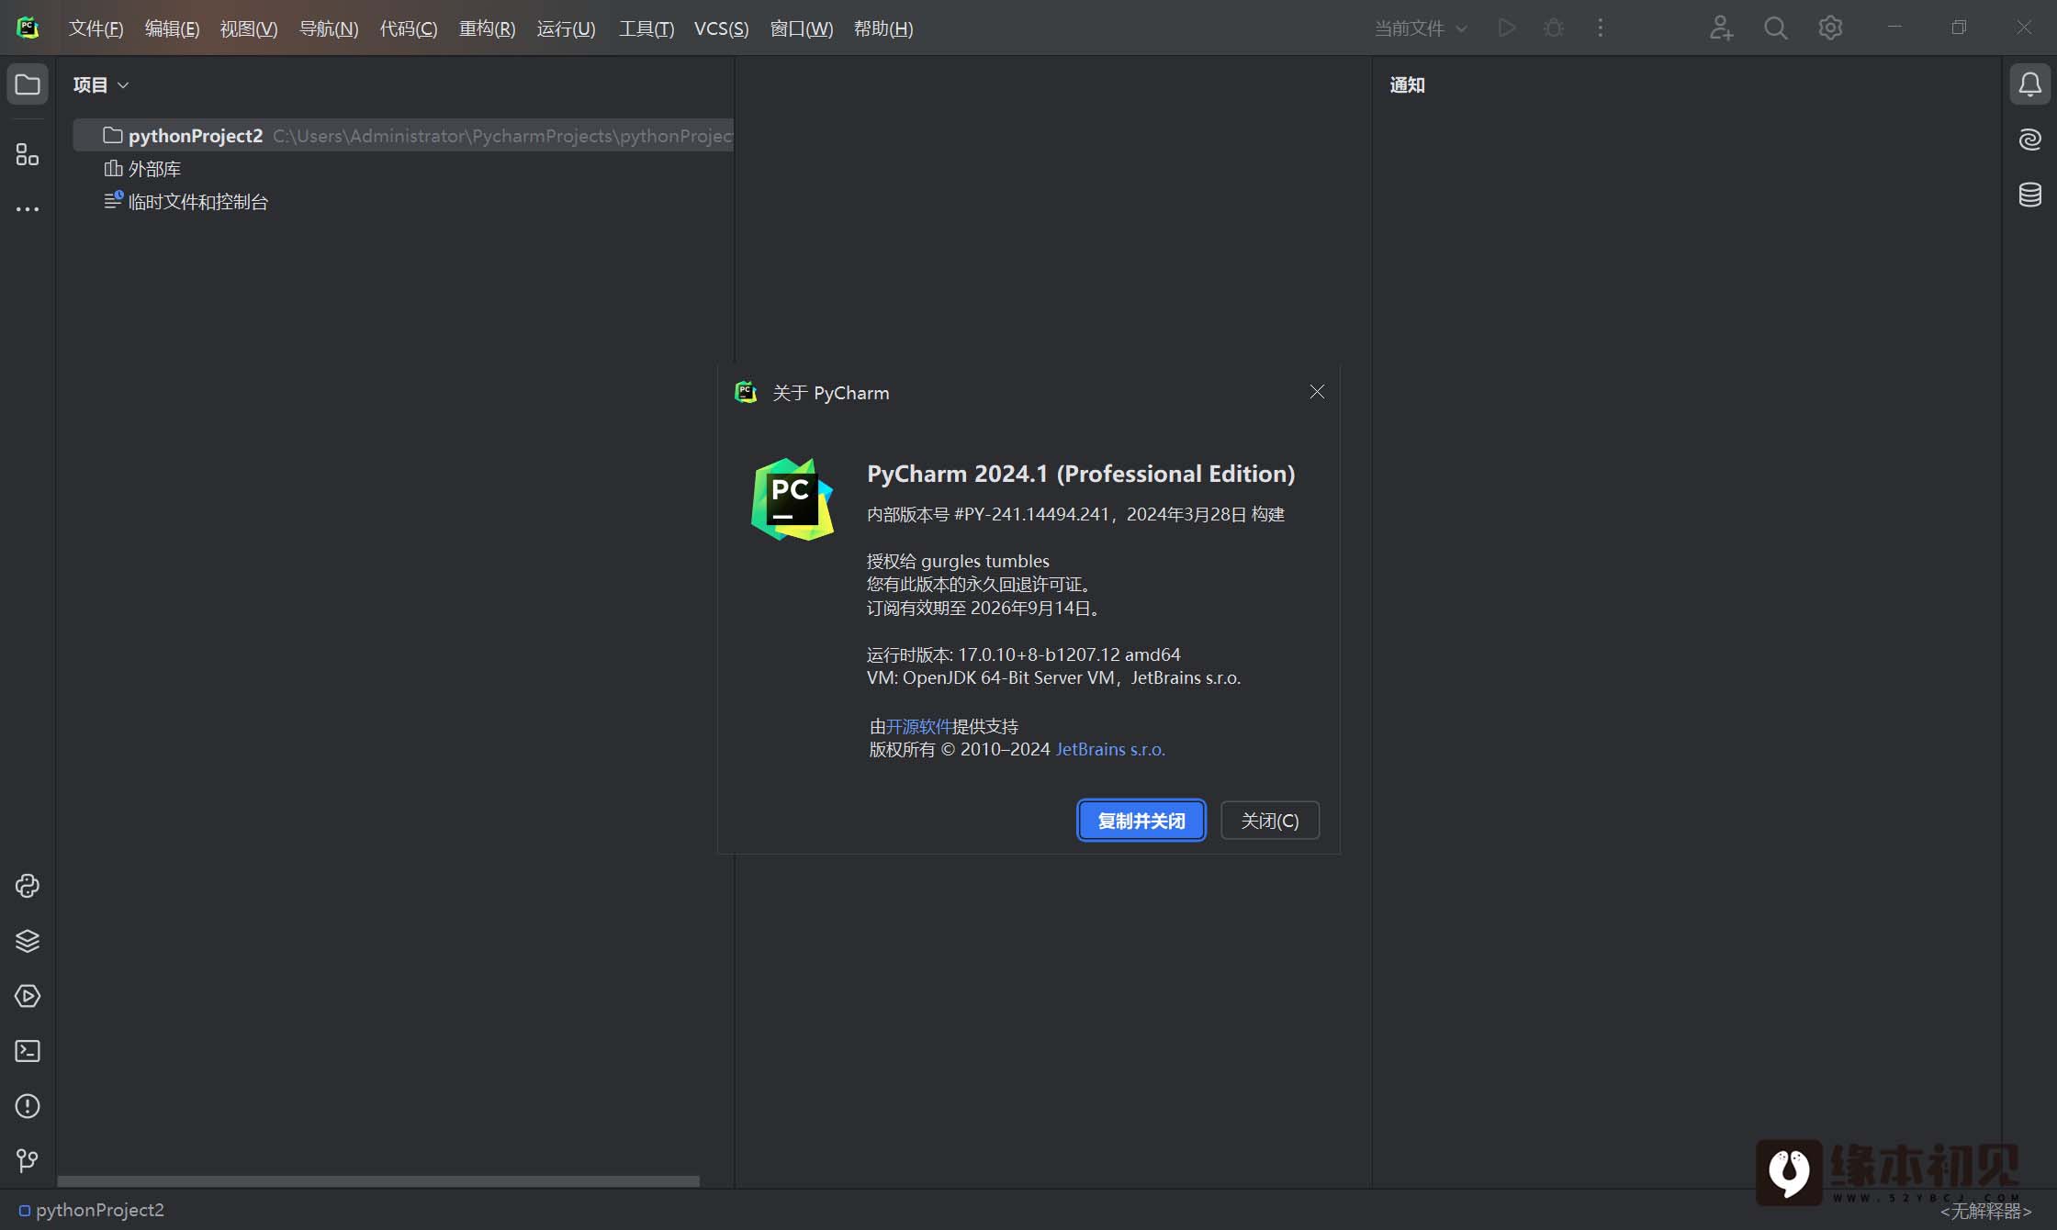Screen dimensions: 2057x1230
Task: Open the VCS(S) menu
Action: tap(721, 28)
